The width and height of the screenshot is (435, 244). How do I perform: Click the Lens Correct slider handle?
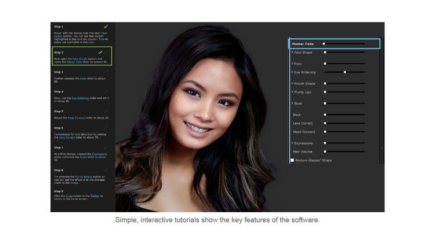pyautogui.click(x=325, y=123)
